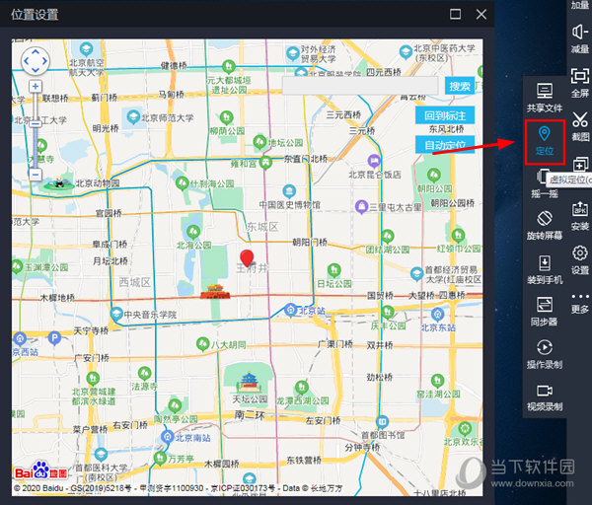Show 更多 more tools
The width and height of the screenshot is (592, 505).
[x=580, y=304]
